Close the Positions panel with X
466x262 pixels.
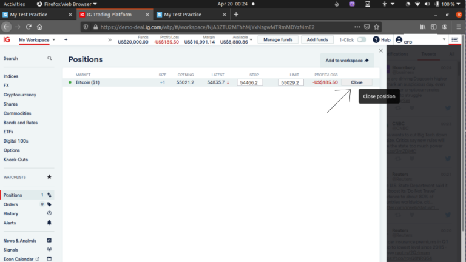point(380,50)
